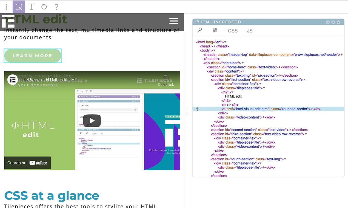The height and width of the screenshot is (208, 348).
Task: Click the CSS at a glance heading
Action: [52, 195]
